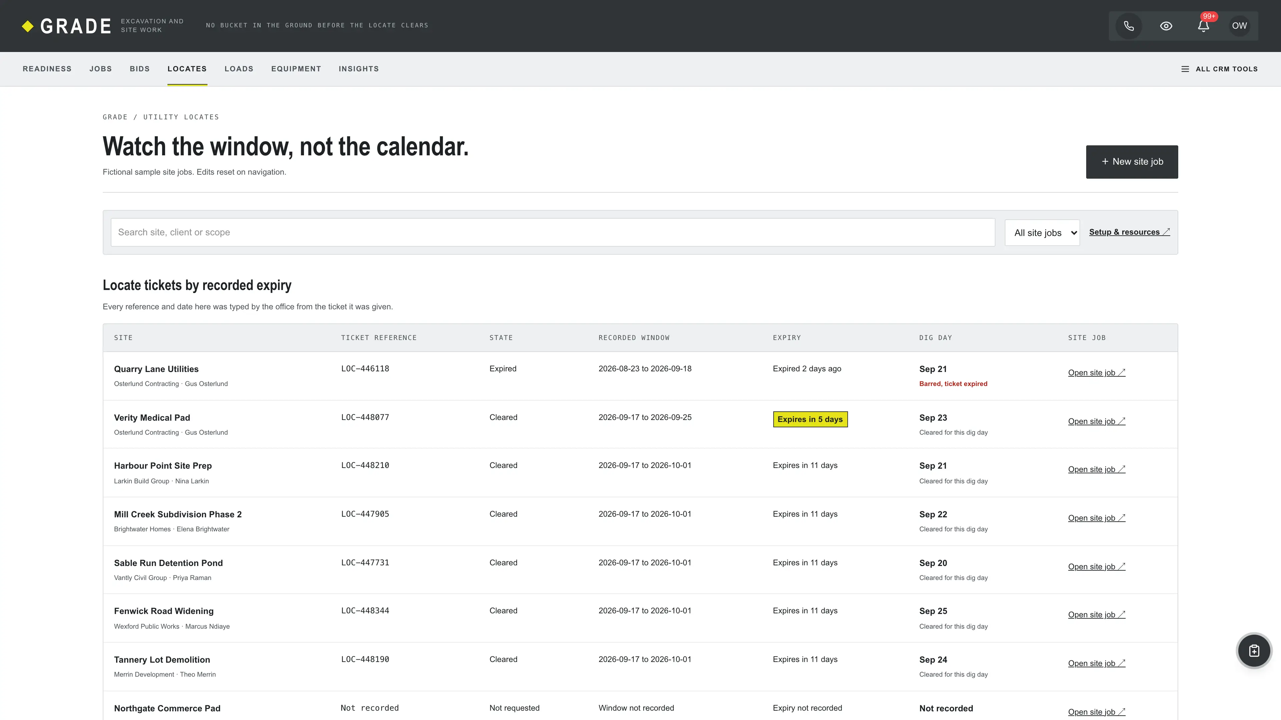
Task: Open the OW user avatar menu
Action: [1239, 26]
